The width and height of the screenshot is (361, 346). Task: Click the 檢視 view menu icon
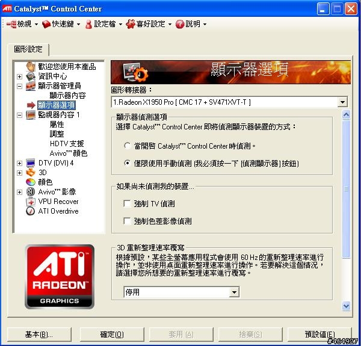click(x=11, y=24)
